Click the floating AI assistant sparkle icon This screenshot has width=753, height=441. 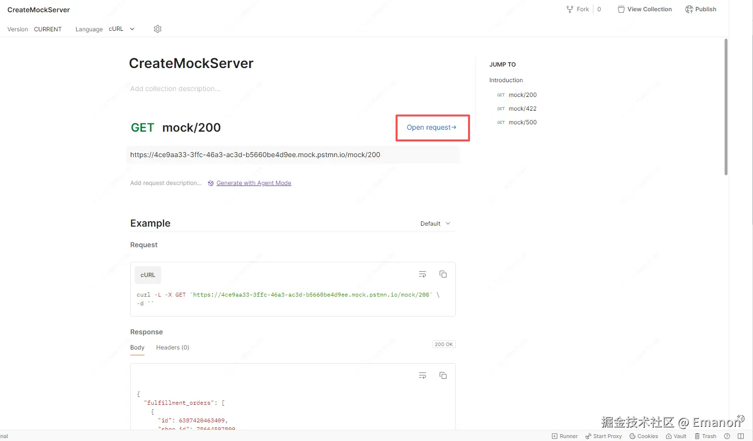coord(741,418)
